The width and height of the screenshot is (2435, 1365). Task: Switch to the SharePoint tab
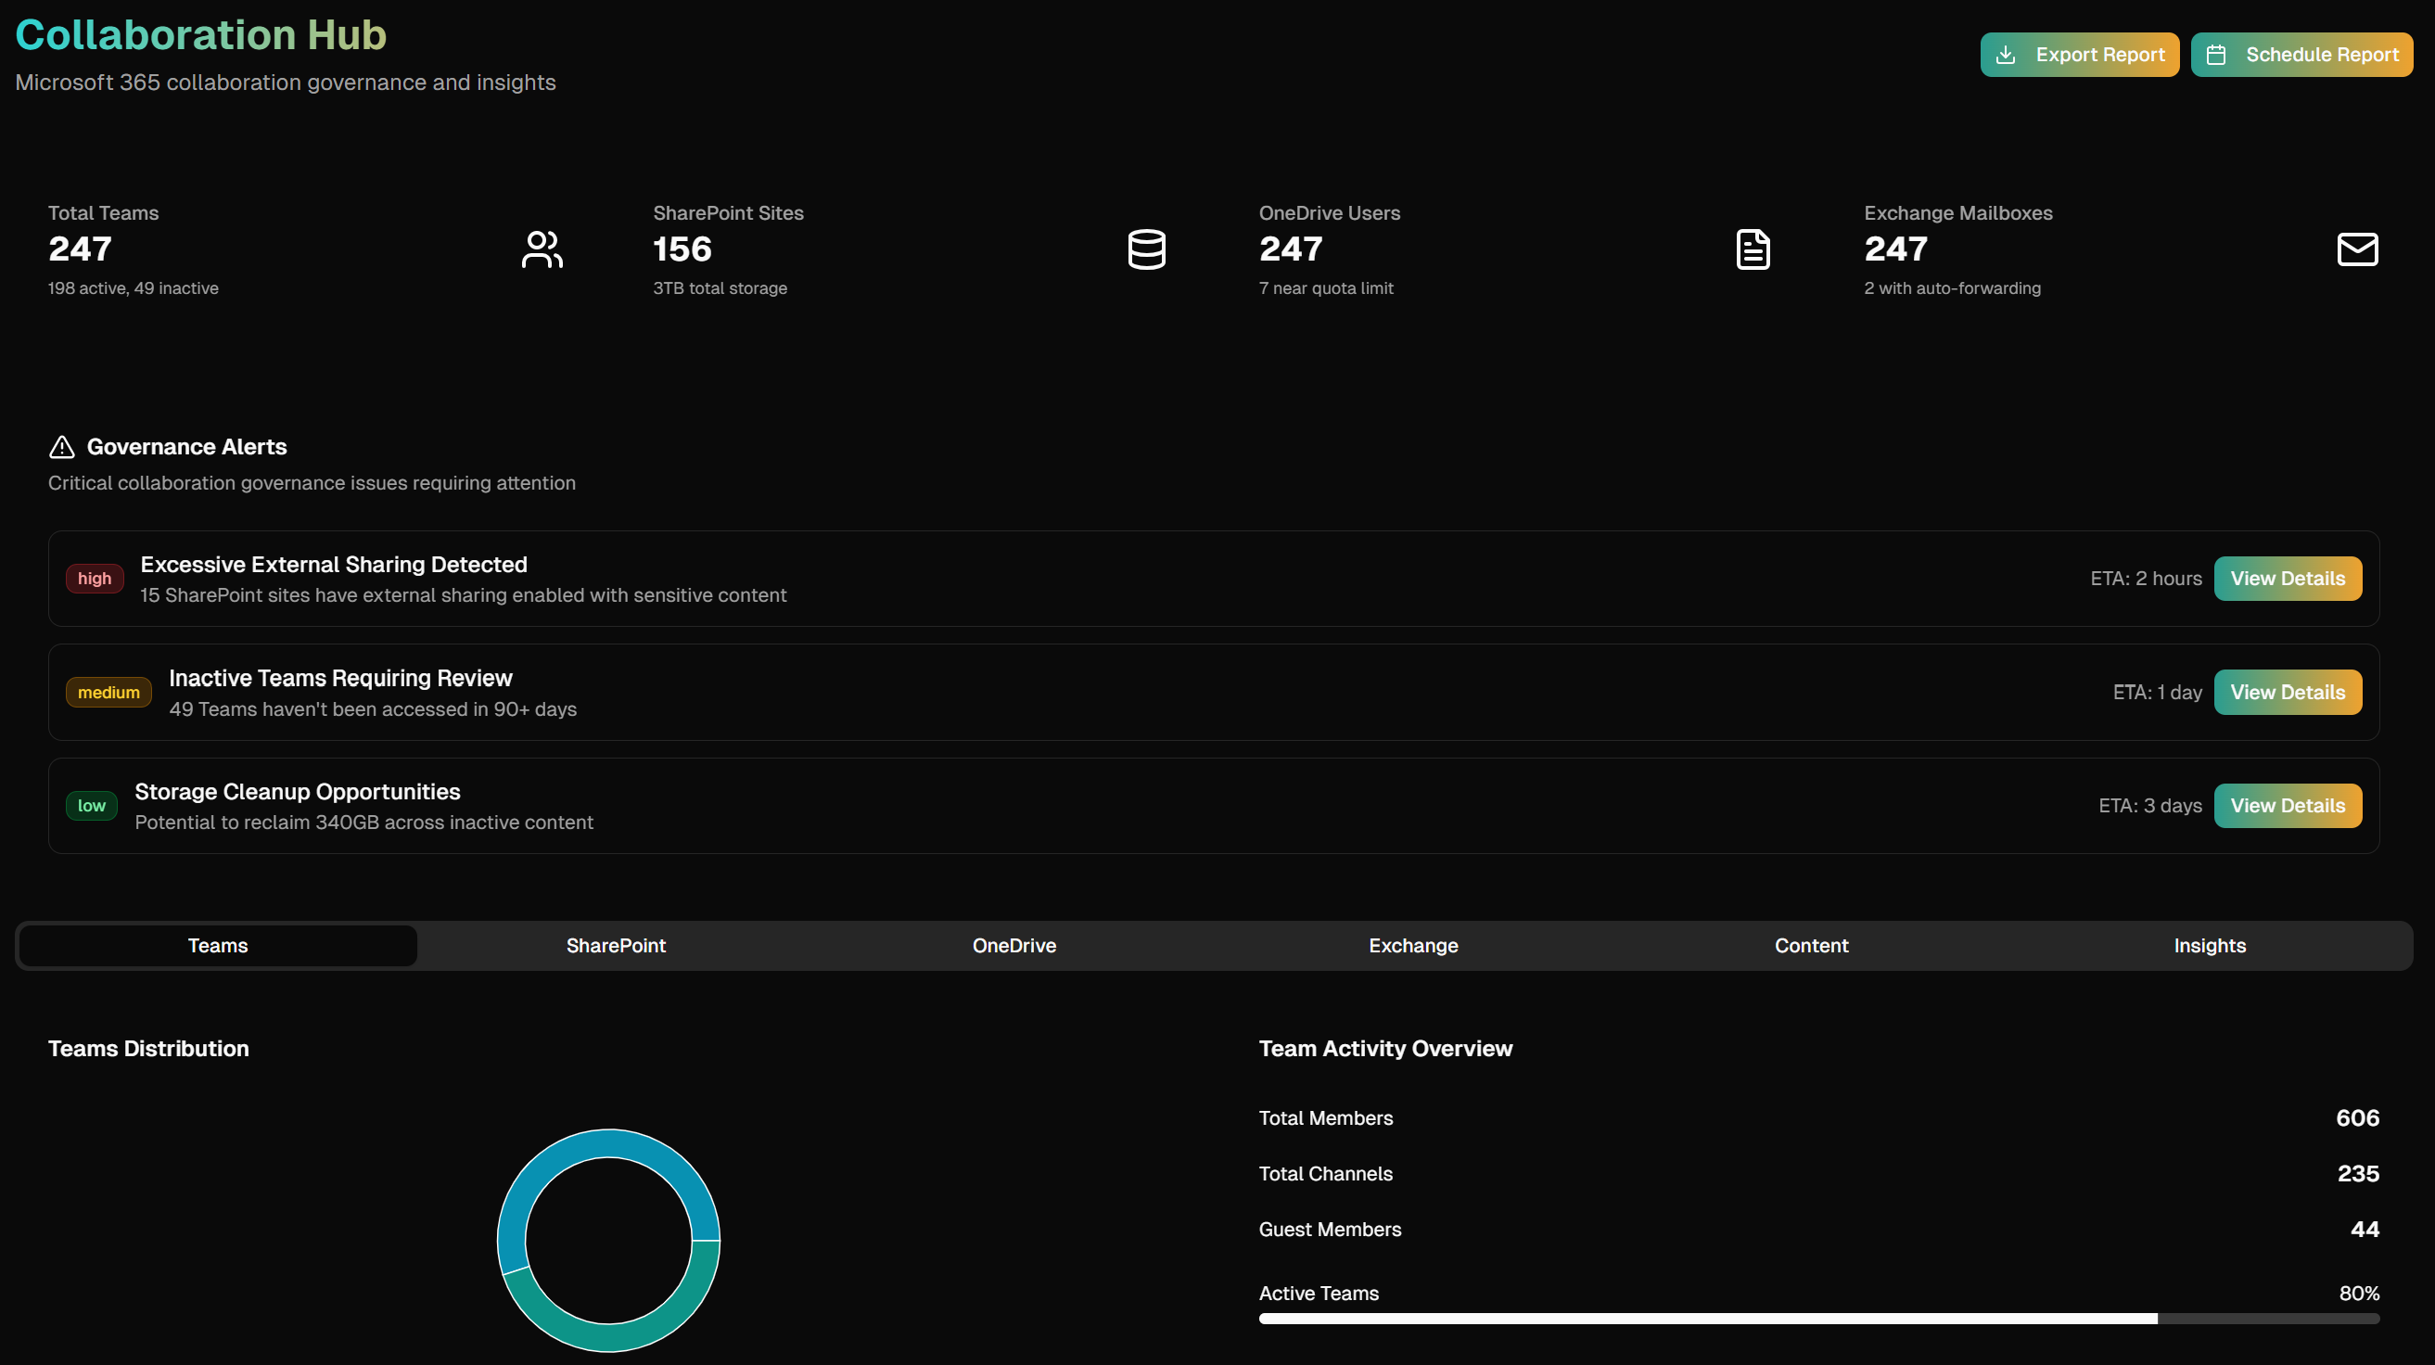point(616,945)
